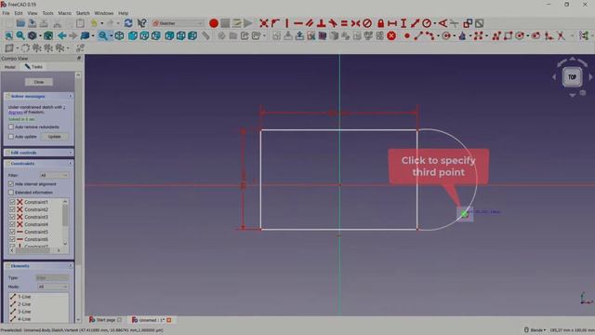Click the What's This help icon
Viewport: 595px width, 335px height.
(141, 23)
